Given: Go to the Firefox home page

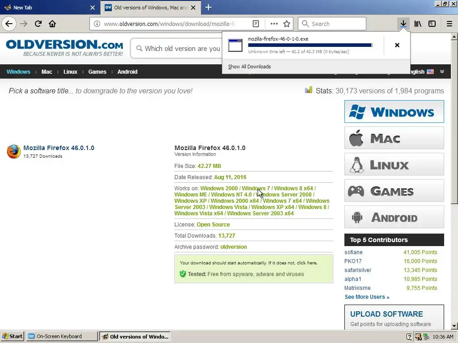Looking at the screenshot, I should (x=52, y=24).
